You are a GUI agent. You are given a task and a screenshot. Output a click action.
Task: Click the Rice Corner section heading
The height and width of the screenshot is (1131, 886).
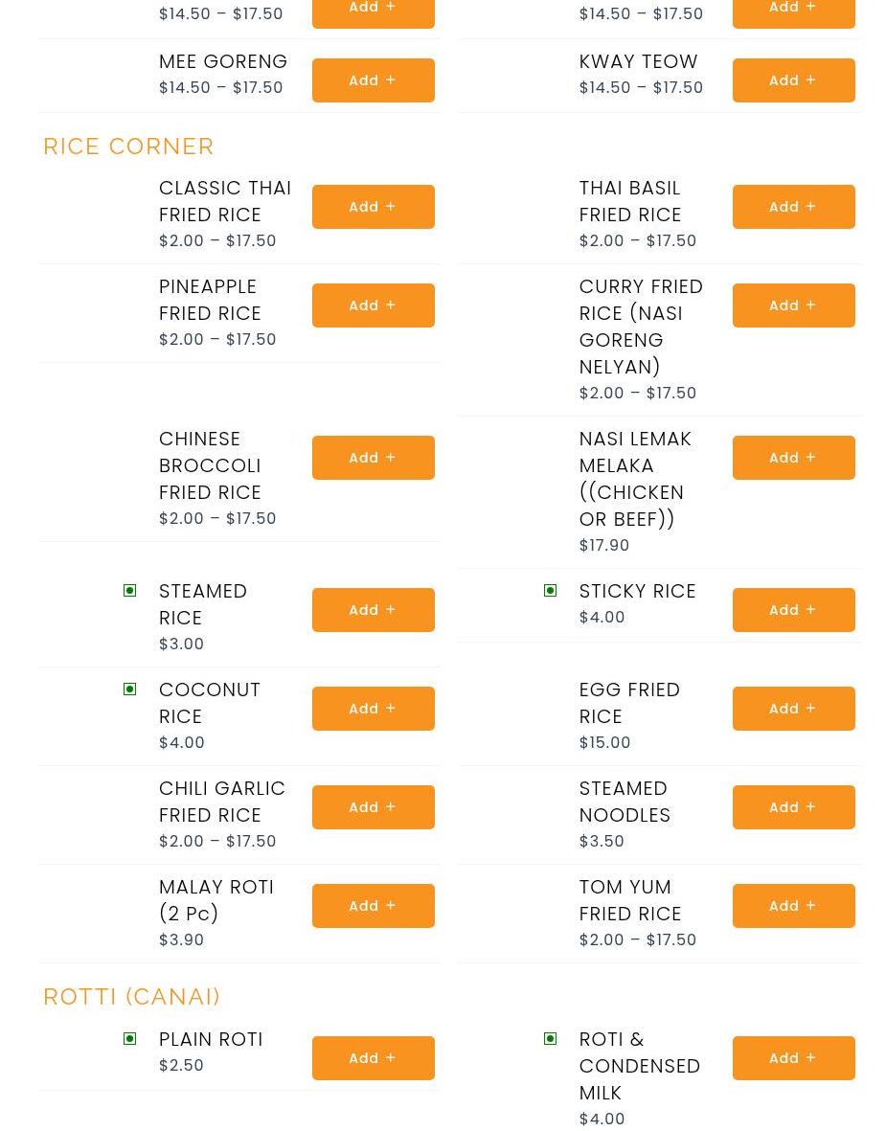pyautogui.click(x=128, y=147)
